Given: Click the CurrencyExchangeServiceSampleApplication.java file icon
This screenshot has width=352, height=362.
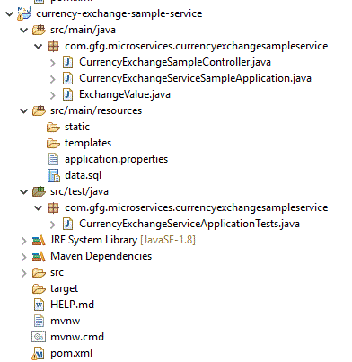Looking at the screenshot, I should [x=68, y=78].
